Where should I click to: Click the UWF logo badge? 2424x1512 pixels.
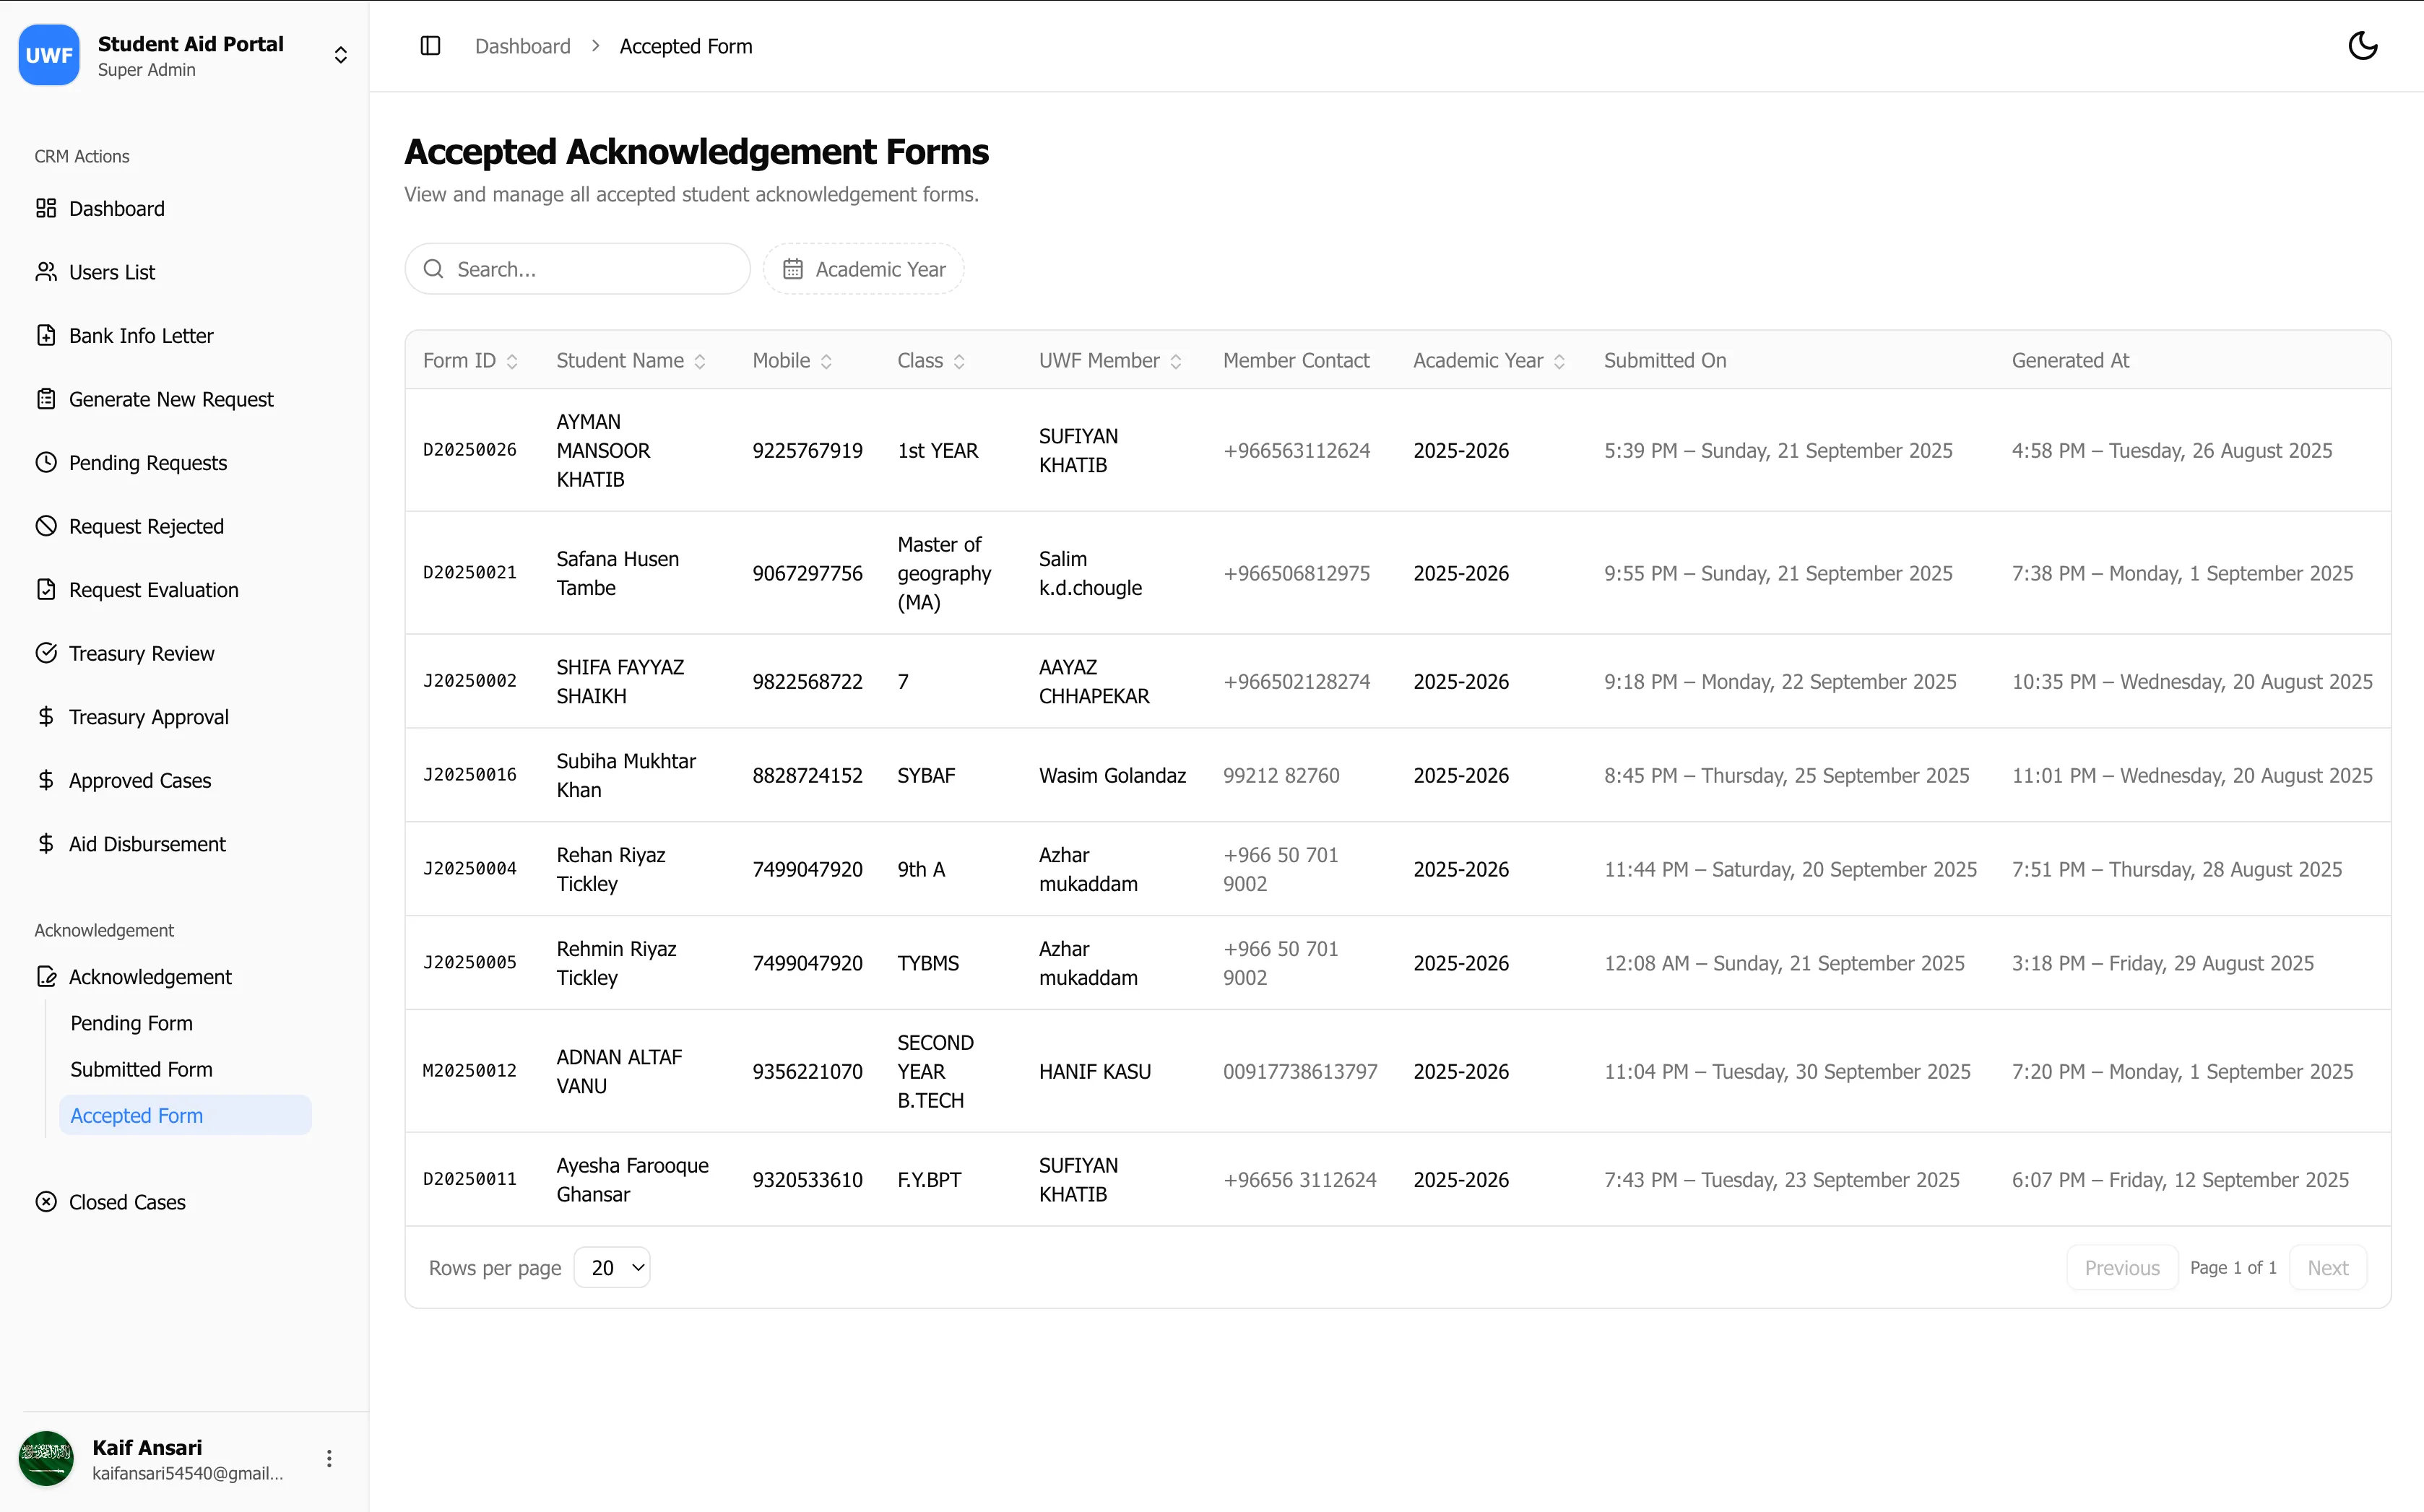tap(49, 55)
